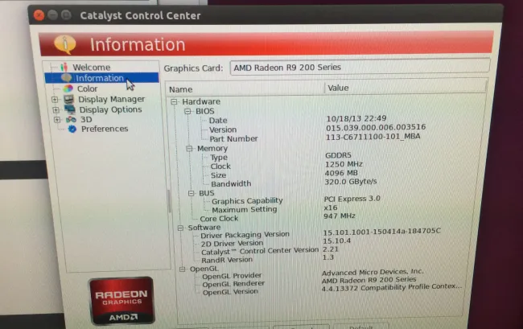The height and width of the screenshot is (329, 523).
Task: Close the Catalyst Control Center window
Action: click(x=39, y=15)
